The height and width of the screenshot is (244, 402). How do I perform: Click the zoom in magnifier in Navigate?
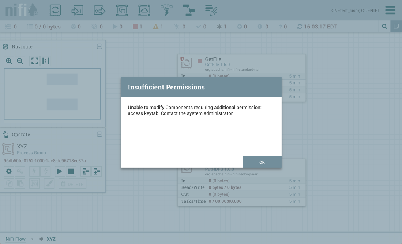click(x=9, y=61)
